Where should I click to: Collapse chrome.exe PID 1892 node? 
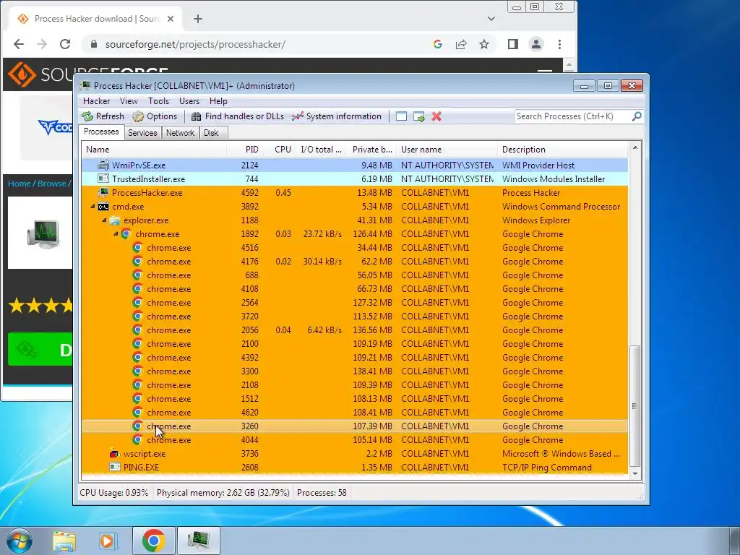[116, 233]
